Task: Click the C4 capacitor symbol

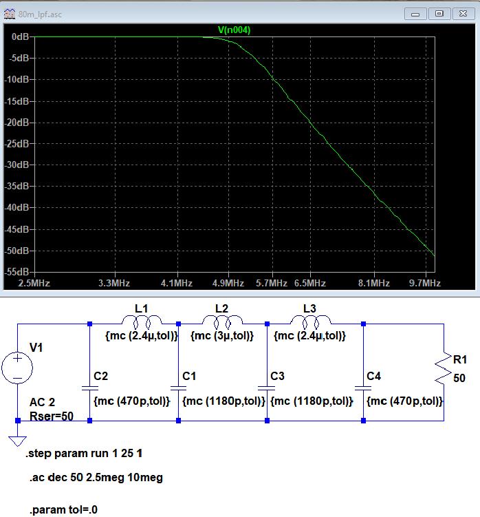Action: click(363, 388)
